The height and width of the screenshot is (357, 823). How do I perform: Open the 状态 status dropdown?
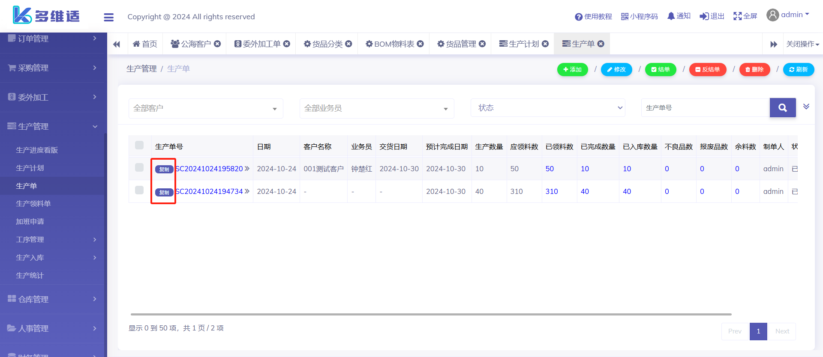click(548, 108)
